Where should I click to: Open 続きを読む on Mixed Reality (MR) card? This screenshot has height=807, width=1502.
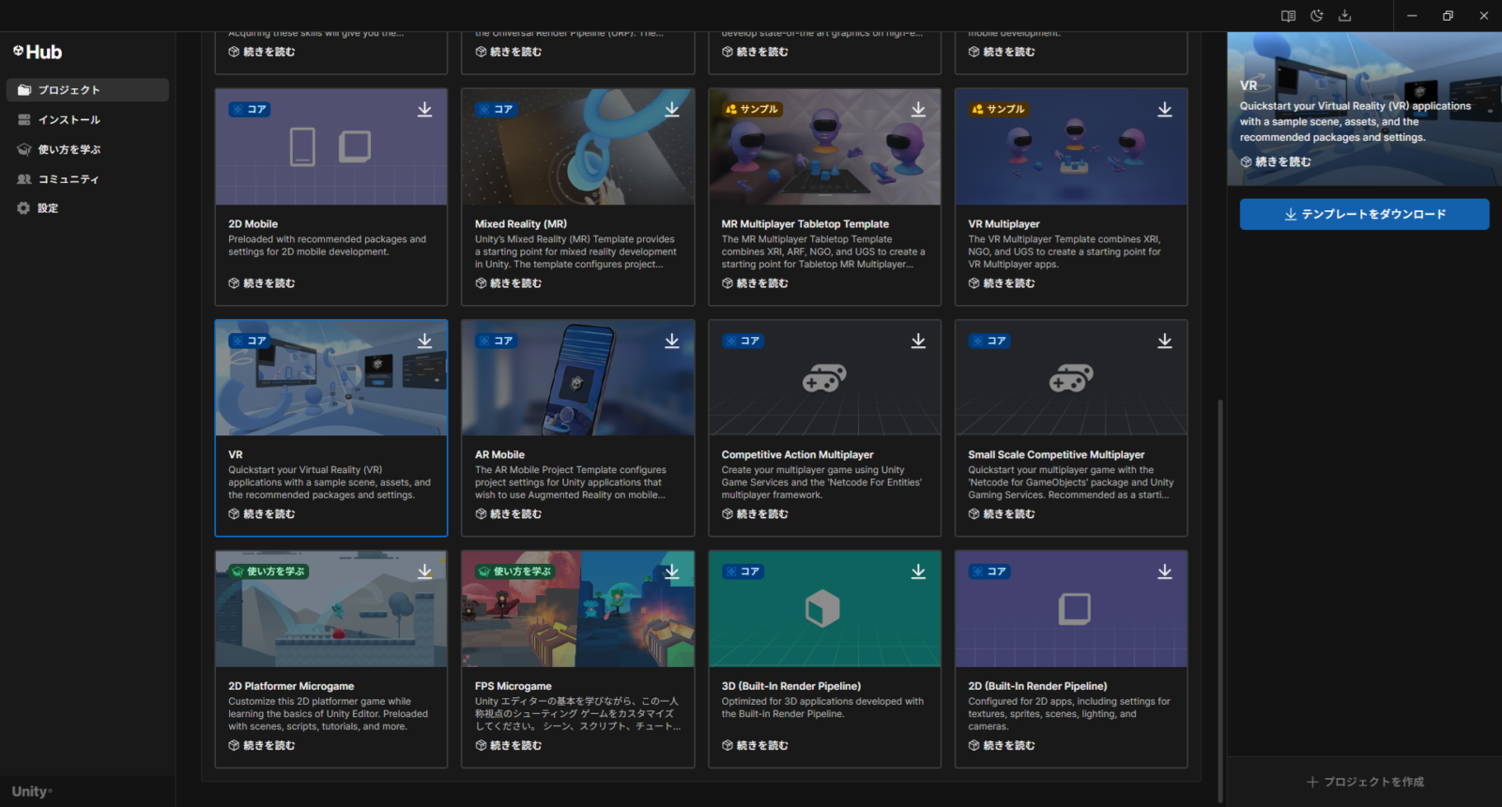click(509, 283)
